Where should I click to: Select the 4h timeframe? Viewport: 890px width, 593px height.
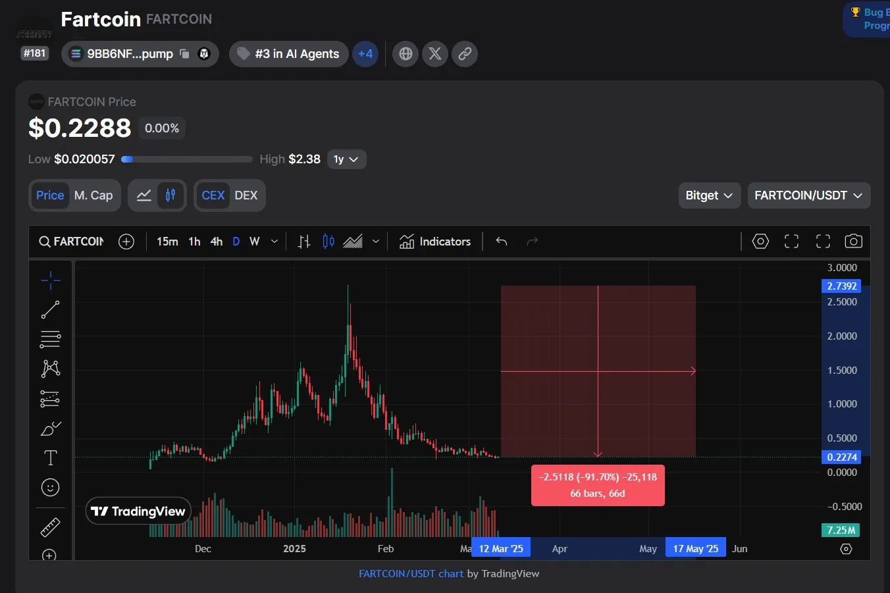click(216, 242)
